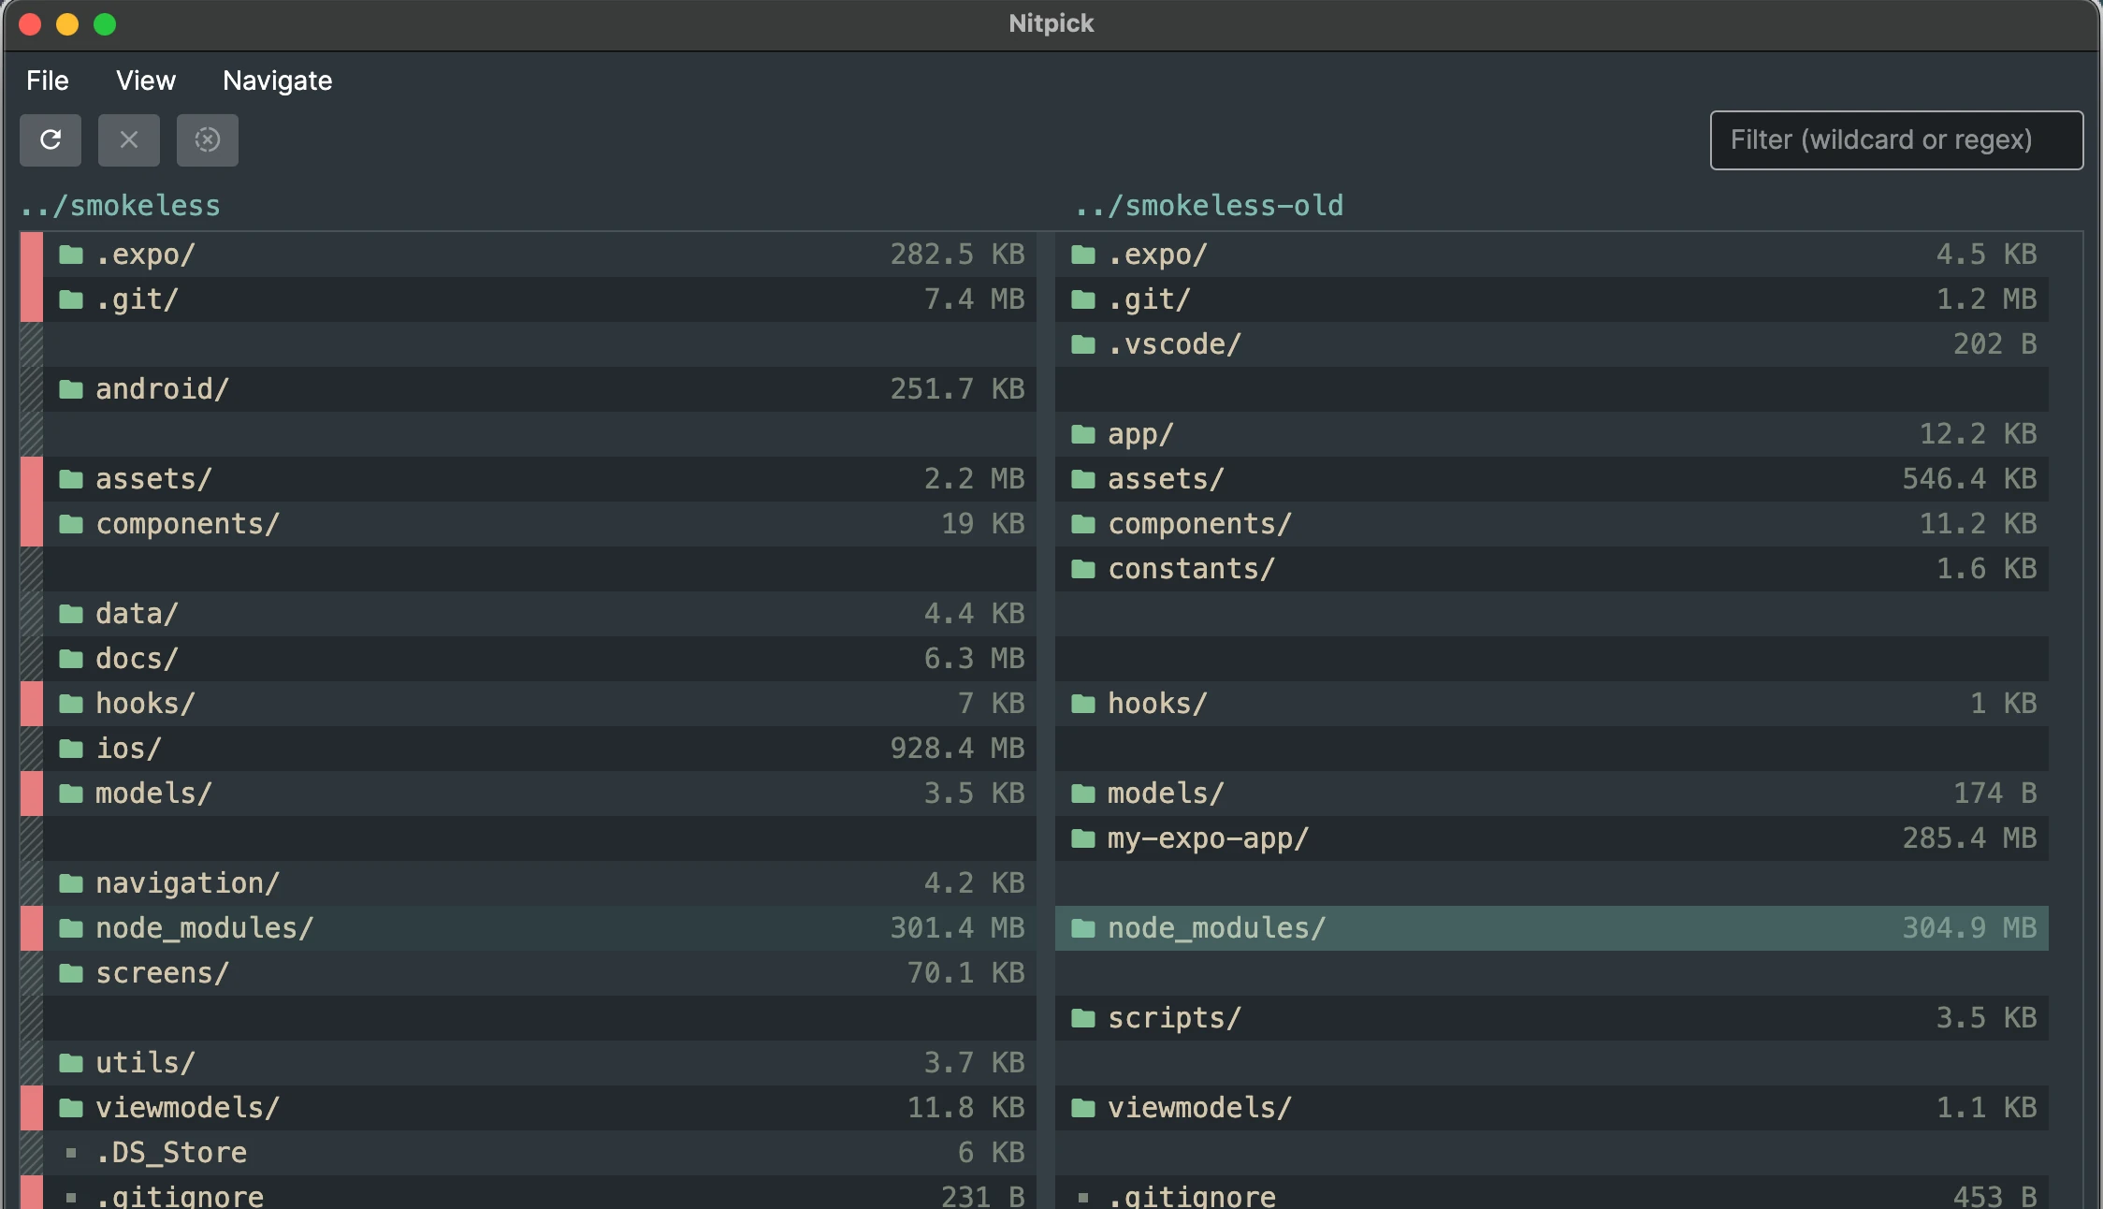Click the ../smokeless-old path header
The image size is (2103, 1209).
tap(1209, 206)
